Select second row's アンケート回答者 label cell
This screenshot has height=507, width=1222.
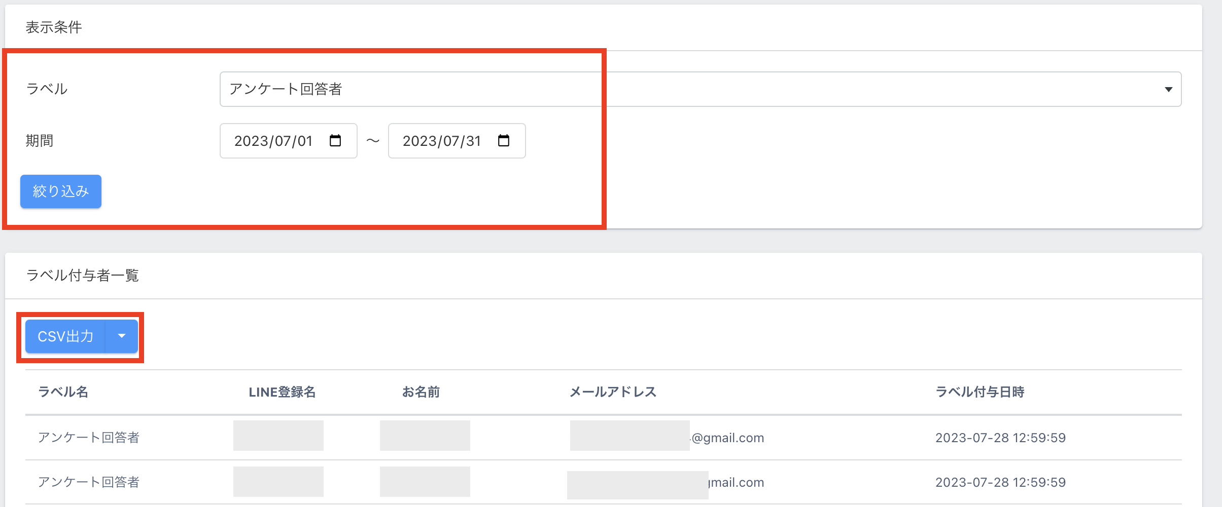coord(89,482)
